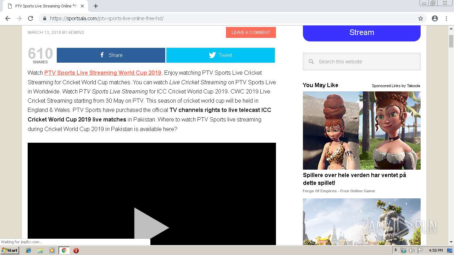Open the media player taskbar icon
454x255 pixels.
52,250
